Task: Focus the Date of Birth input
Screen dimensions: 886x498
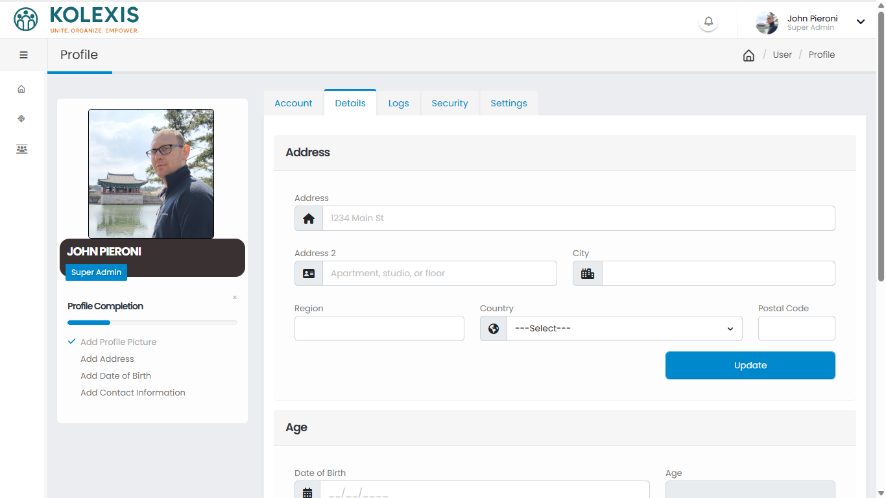Action: coord(485,491)
